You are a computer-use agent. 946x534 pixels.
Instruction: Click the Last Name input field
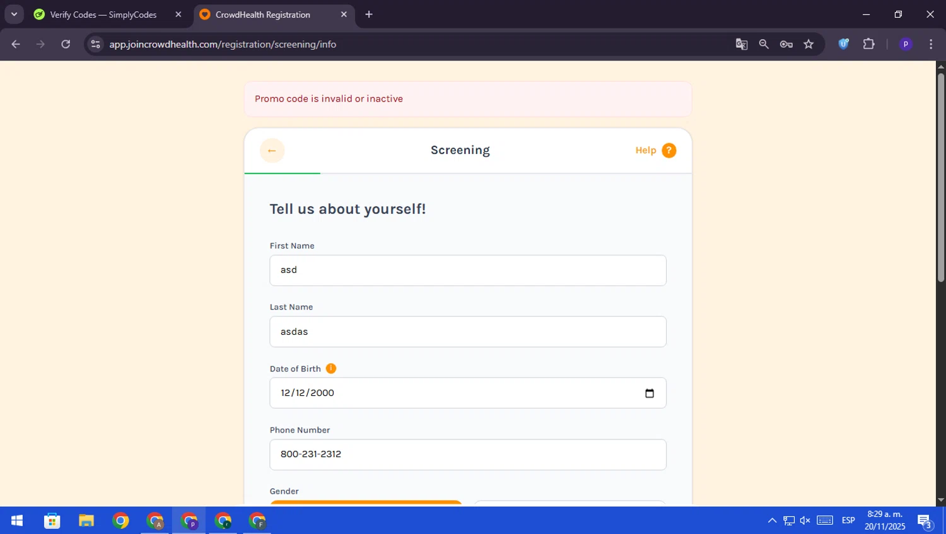(468, 332)
